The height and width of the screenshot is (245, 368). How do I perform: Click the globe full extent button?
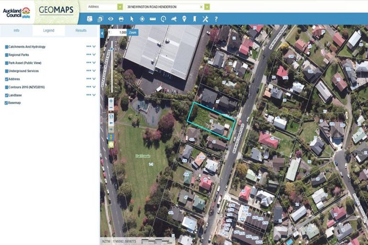tap(111, 117)
